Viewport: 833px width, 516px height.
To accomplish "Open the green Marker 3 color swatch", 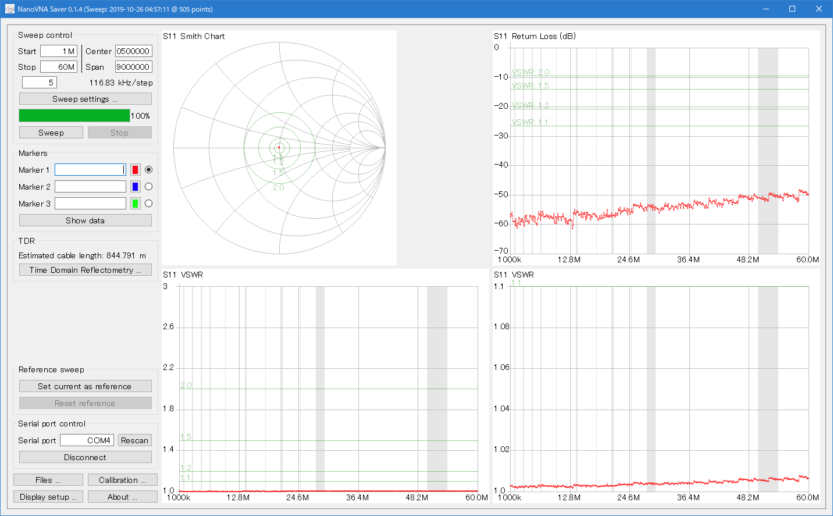I will tap(135, 204).
